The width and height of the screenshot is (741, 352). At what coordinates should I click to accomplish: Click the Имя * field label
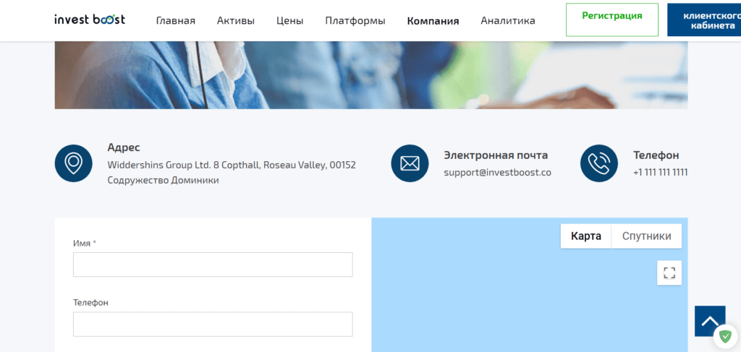tap(85, 243)
